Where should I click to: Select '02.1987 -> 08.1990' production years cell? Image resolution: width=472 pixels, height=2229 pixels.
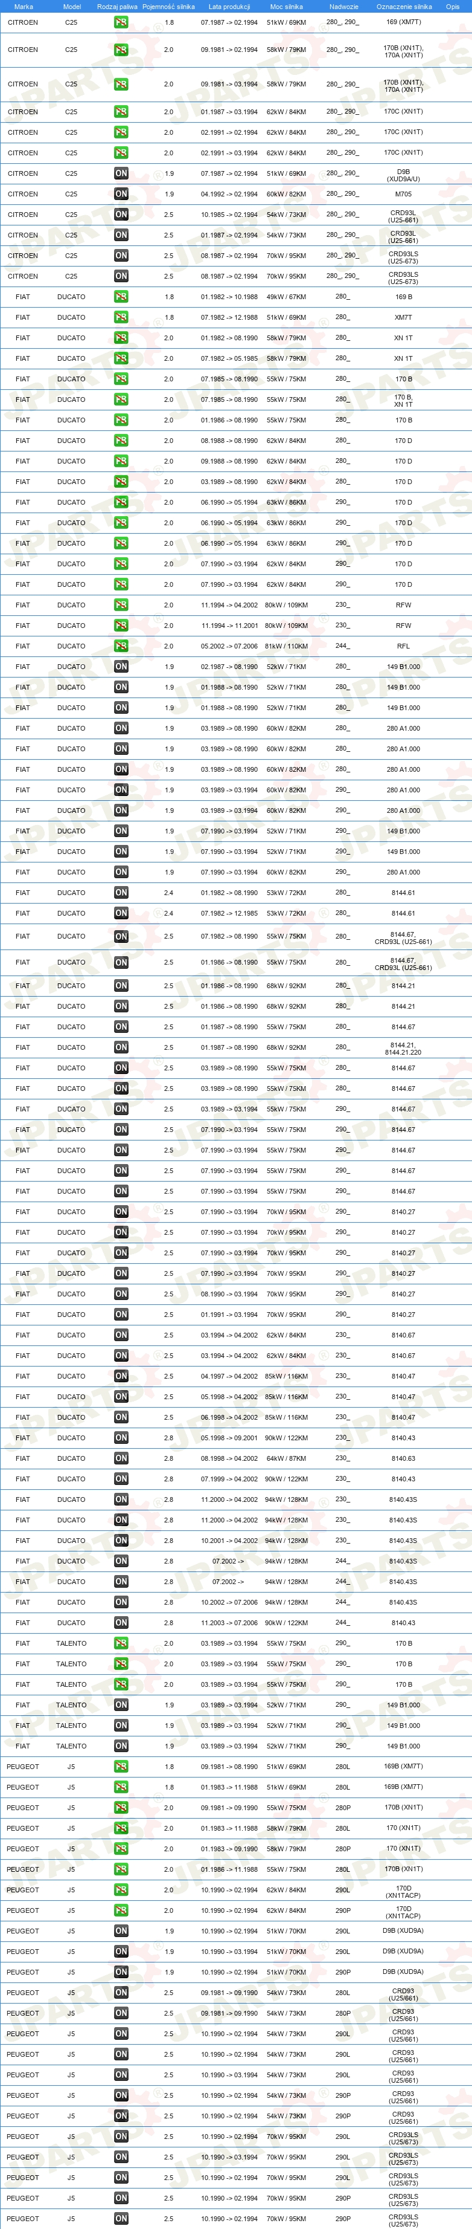[229, 667]
